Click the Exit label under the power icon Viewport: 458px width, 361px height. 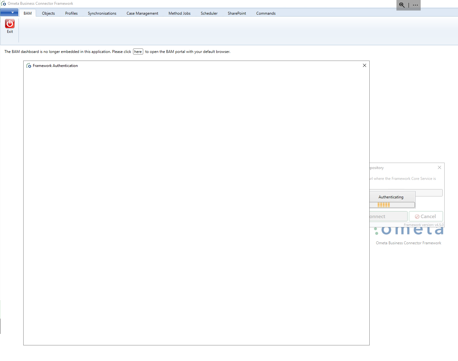coord(10,32)
